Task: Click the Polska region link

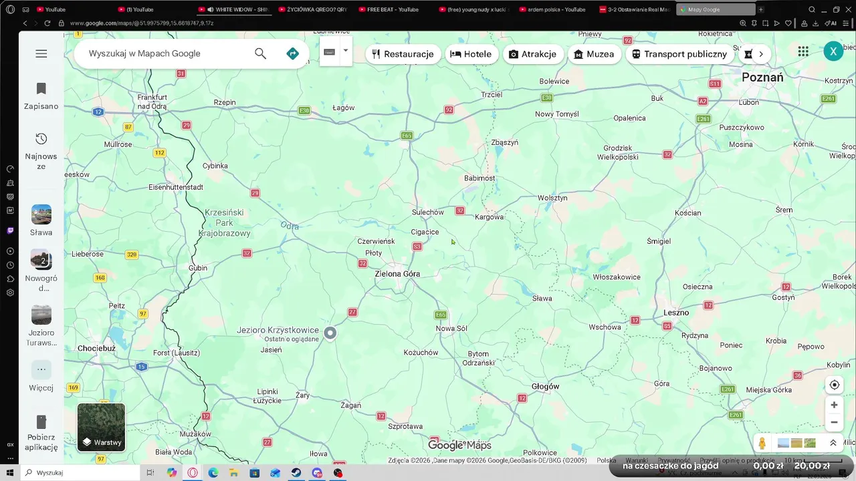Action: [x=607, y=460]
